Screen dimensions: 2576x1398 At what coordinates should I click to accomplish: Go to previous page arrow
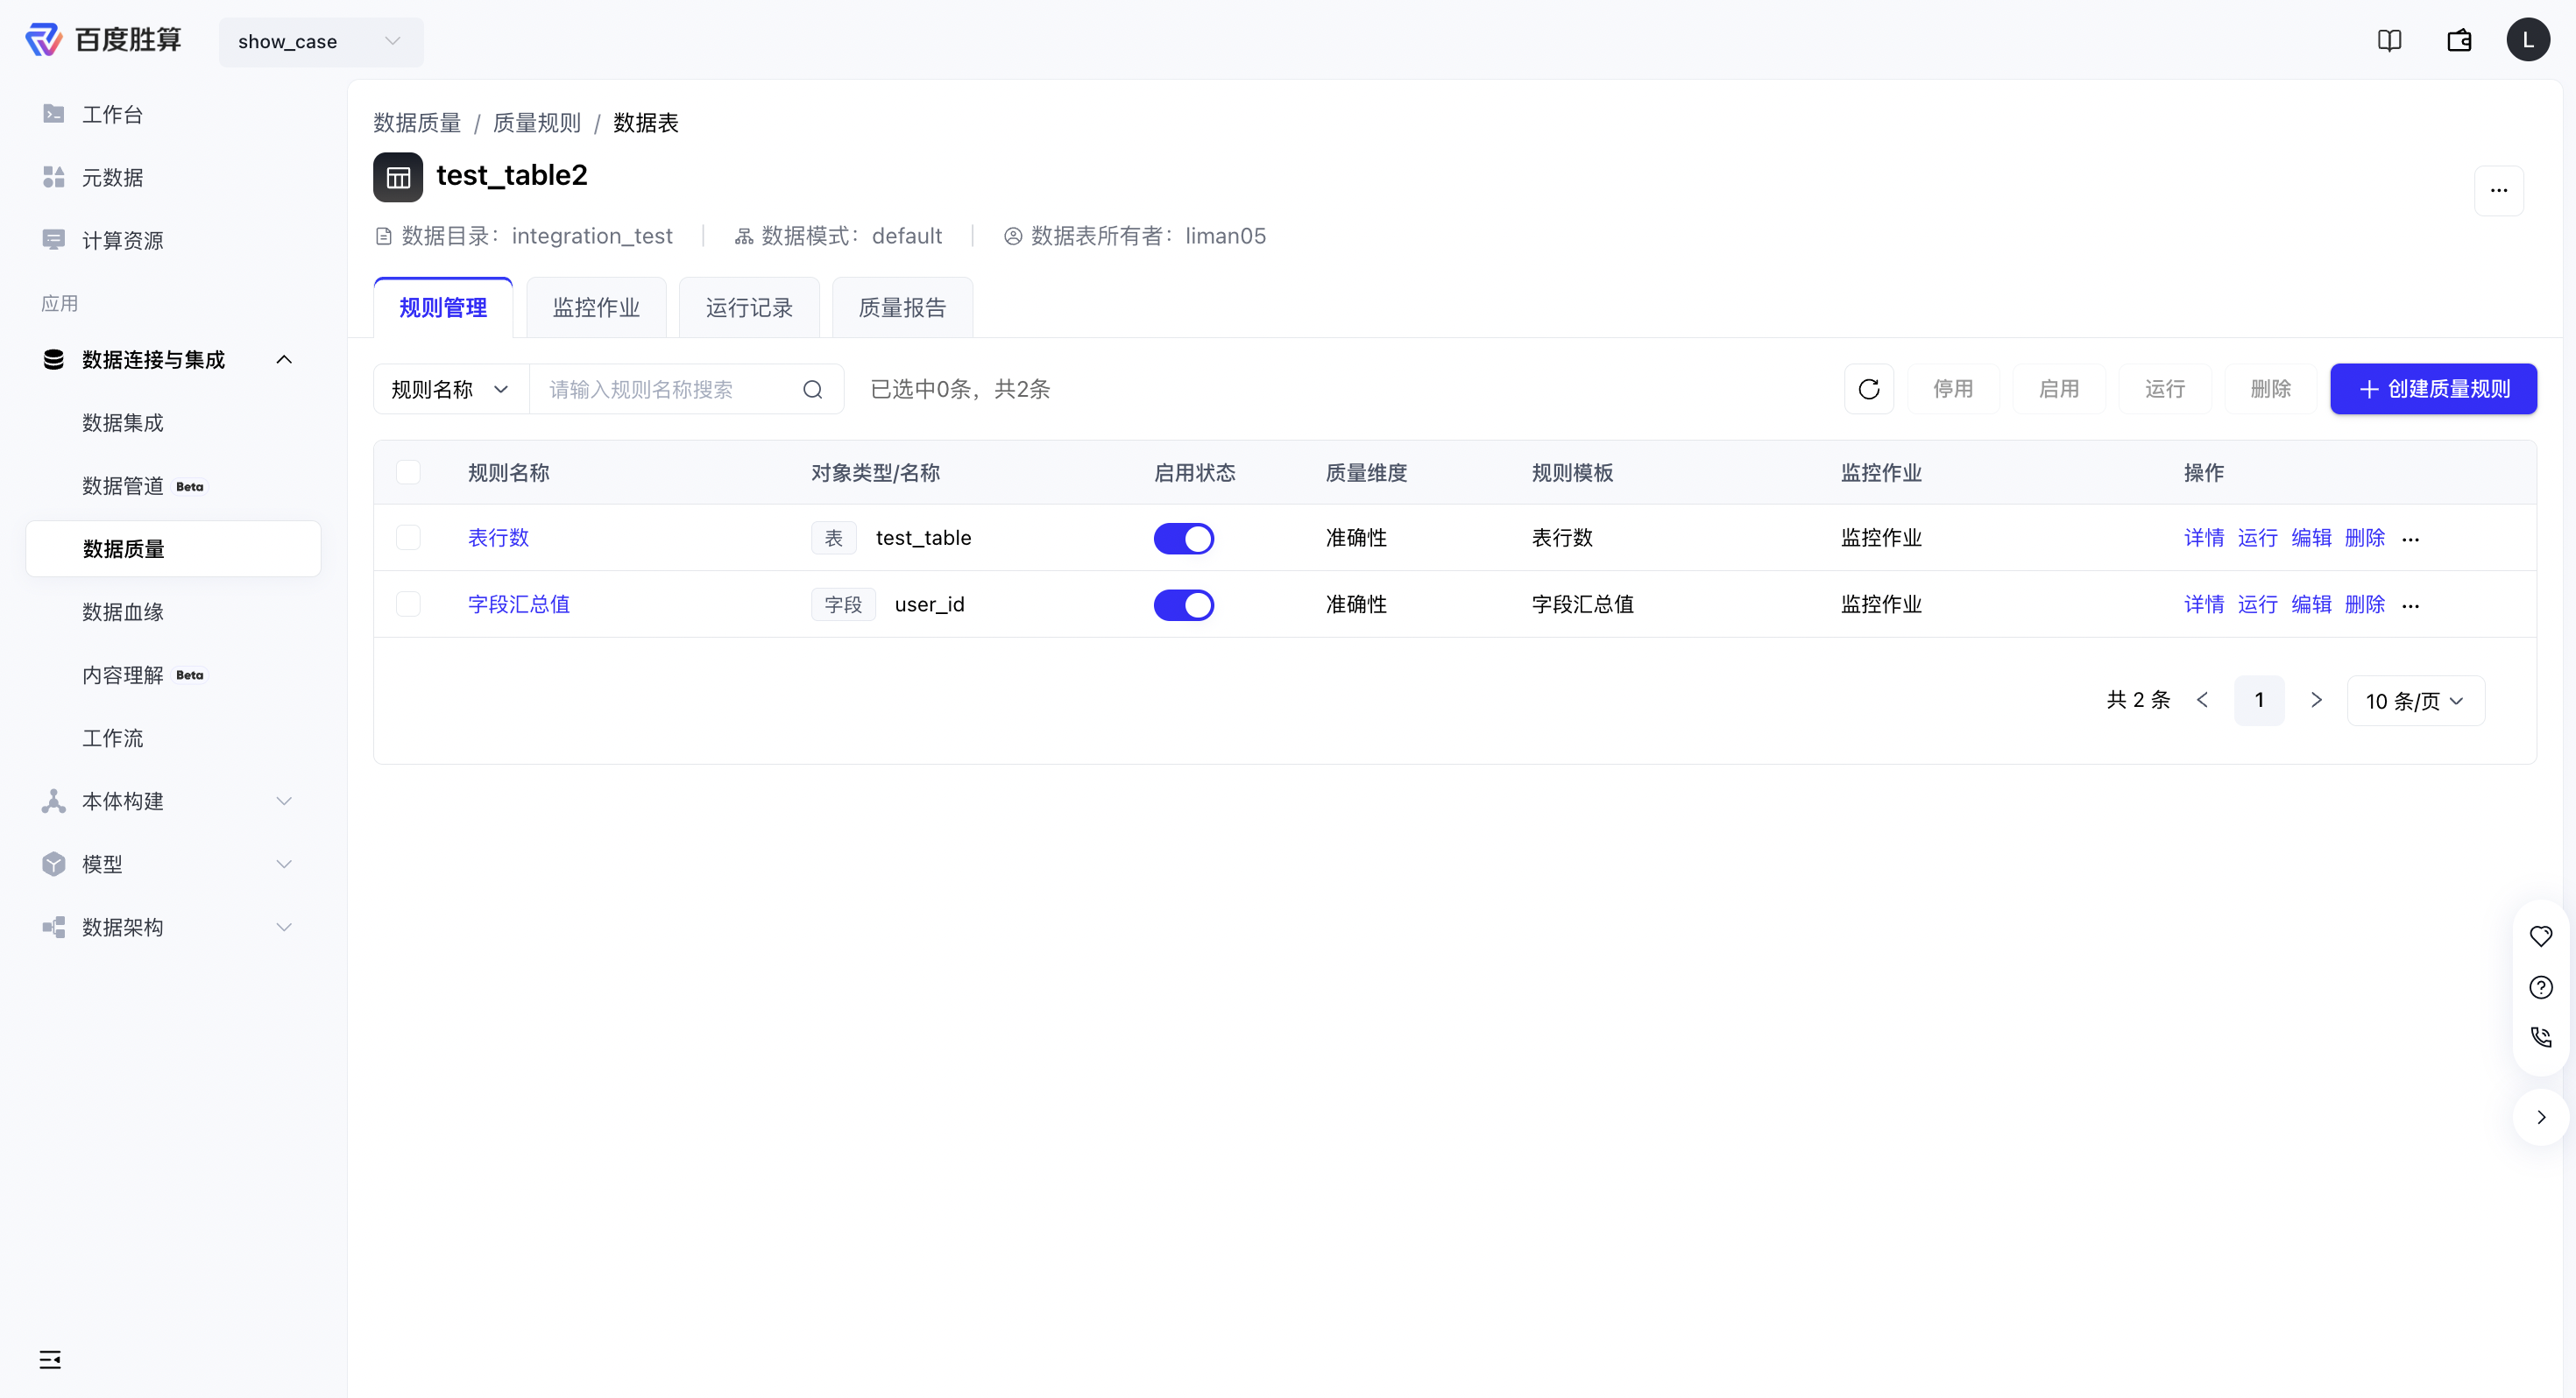tap(2202, 700)
